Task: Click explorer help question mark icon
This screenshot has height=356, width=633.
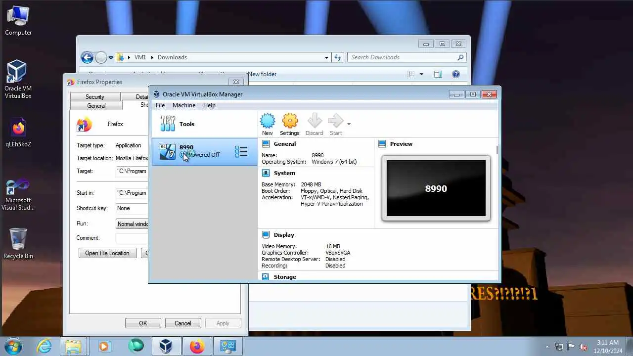Action: tap(456, 74)
